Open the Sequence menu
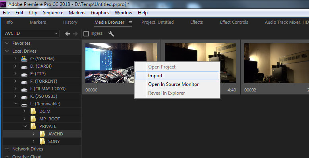This screenshot has width=309, height=158. pos(53,13)
